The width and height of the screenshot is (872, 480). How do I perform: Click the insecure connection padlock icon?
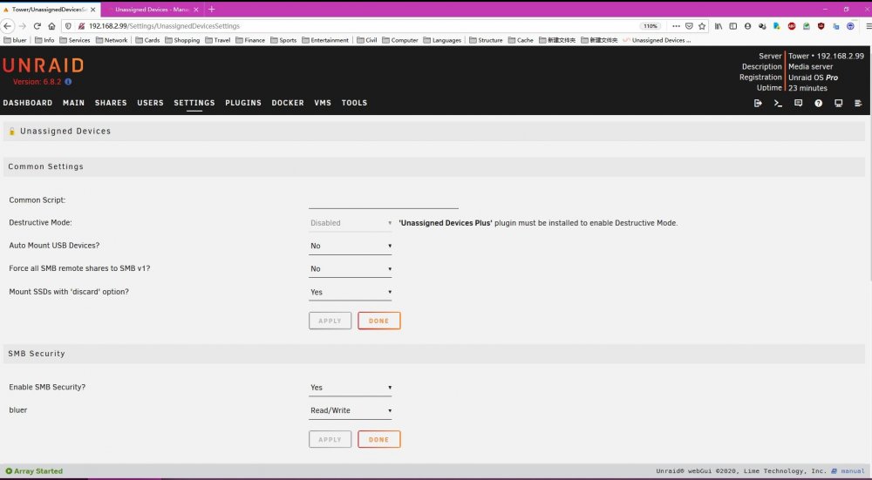81,26
